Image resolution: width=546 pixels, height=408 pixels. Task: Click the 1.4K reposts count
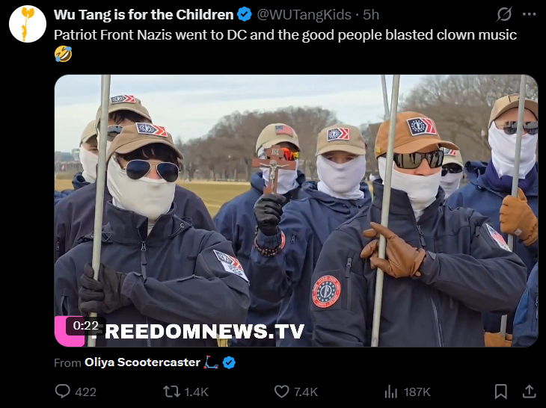point(196,392)
